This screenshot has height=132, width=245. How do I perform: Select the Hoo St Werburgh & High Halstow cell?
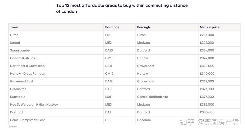(34, 105)
